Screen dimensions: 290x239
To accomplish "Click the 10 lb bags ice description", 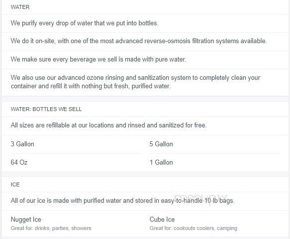I will coord(122,201).
